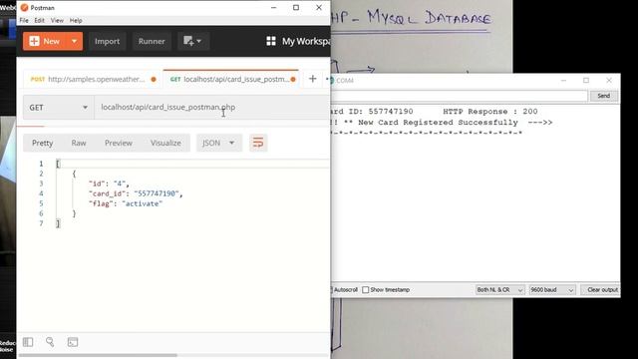This screenshot has width=638, height=359.
Task: Click the "card_id" line in response
Action: 136,193
